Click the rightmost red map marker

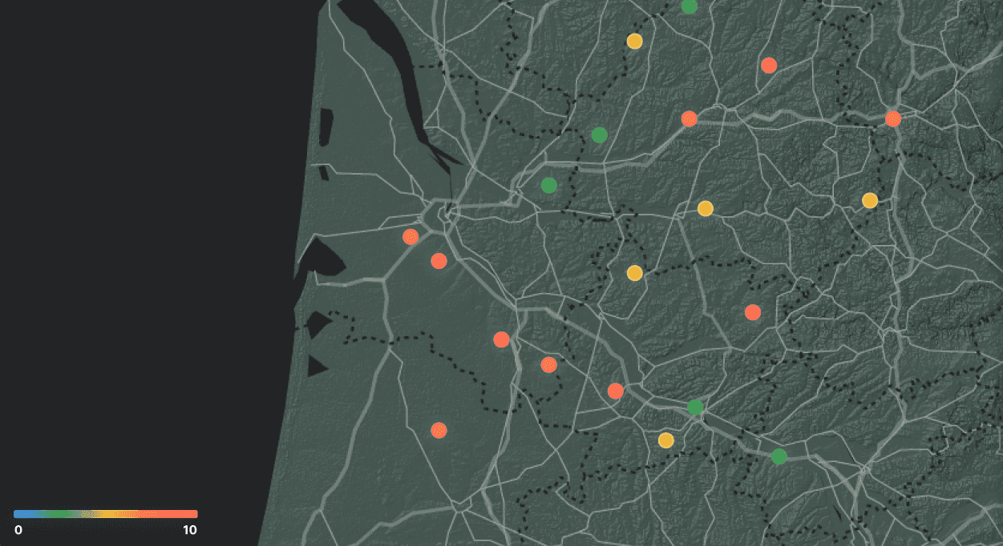point(893,118)
